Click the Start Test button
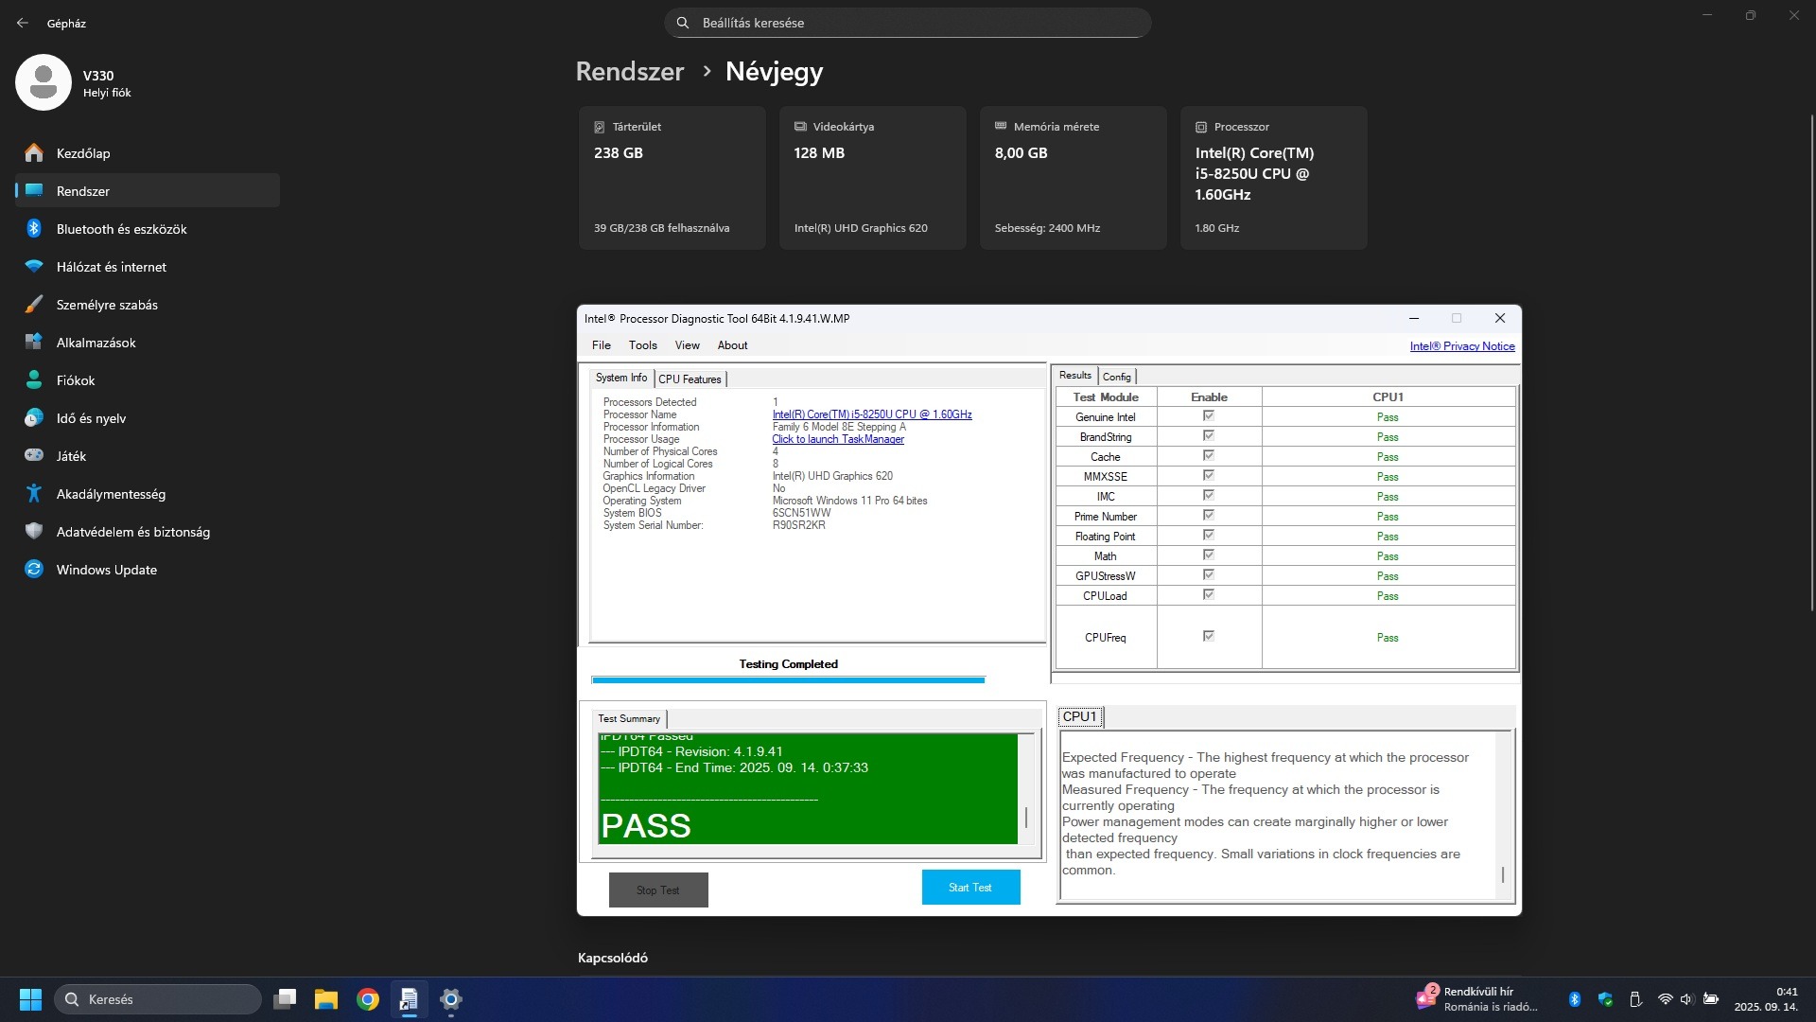 coord(970,888)
